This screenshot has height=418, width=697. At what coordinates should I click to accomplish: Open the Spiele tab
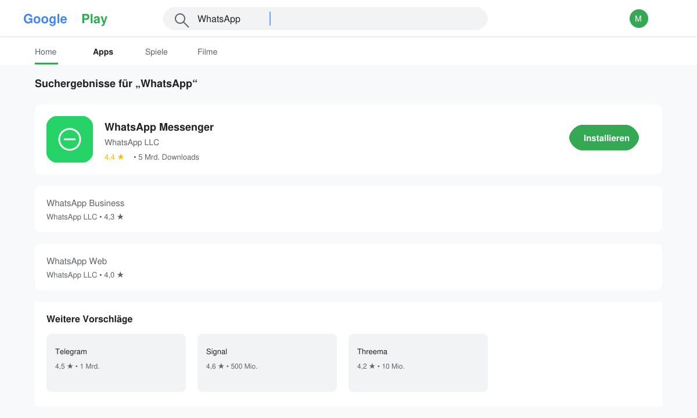[156, 52]
